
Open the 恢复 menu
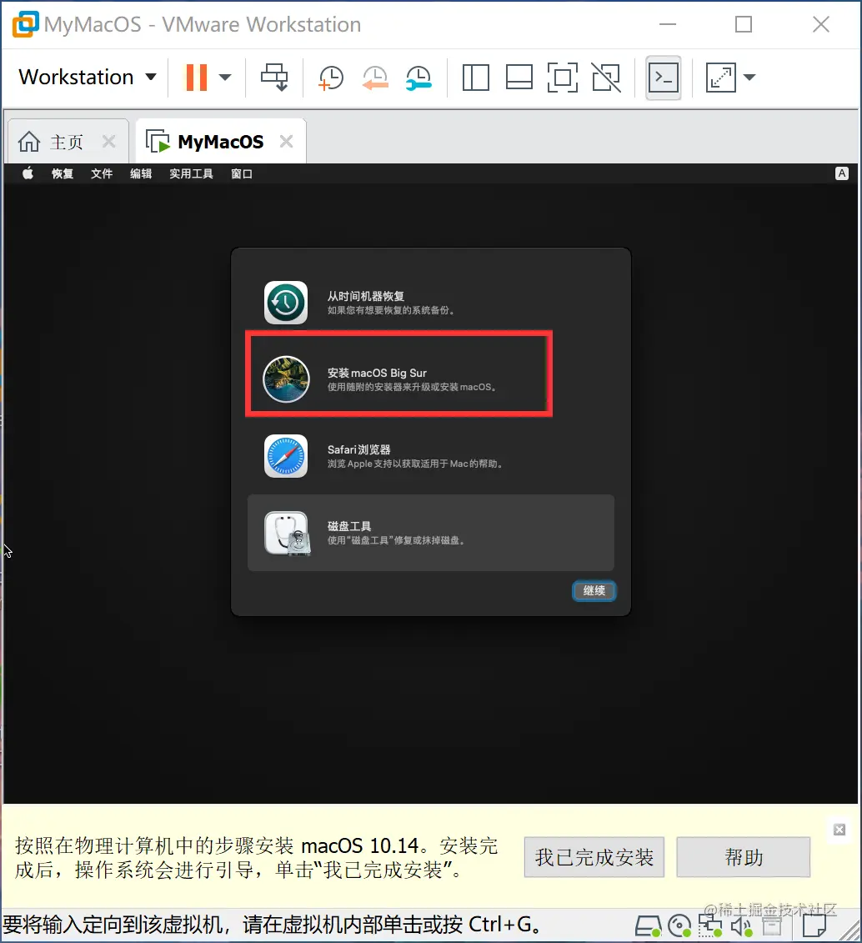63,173
